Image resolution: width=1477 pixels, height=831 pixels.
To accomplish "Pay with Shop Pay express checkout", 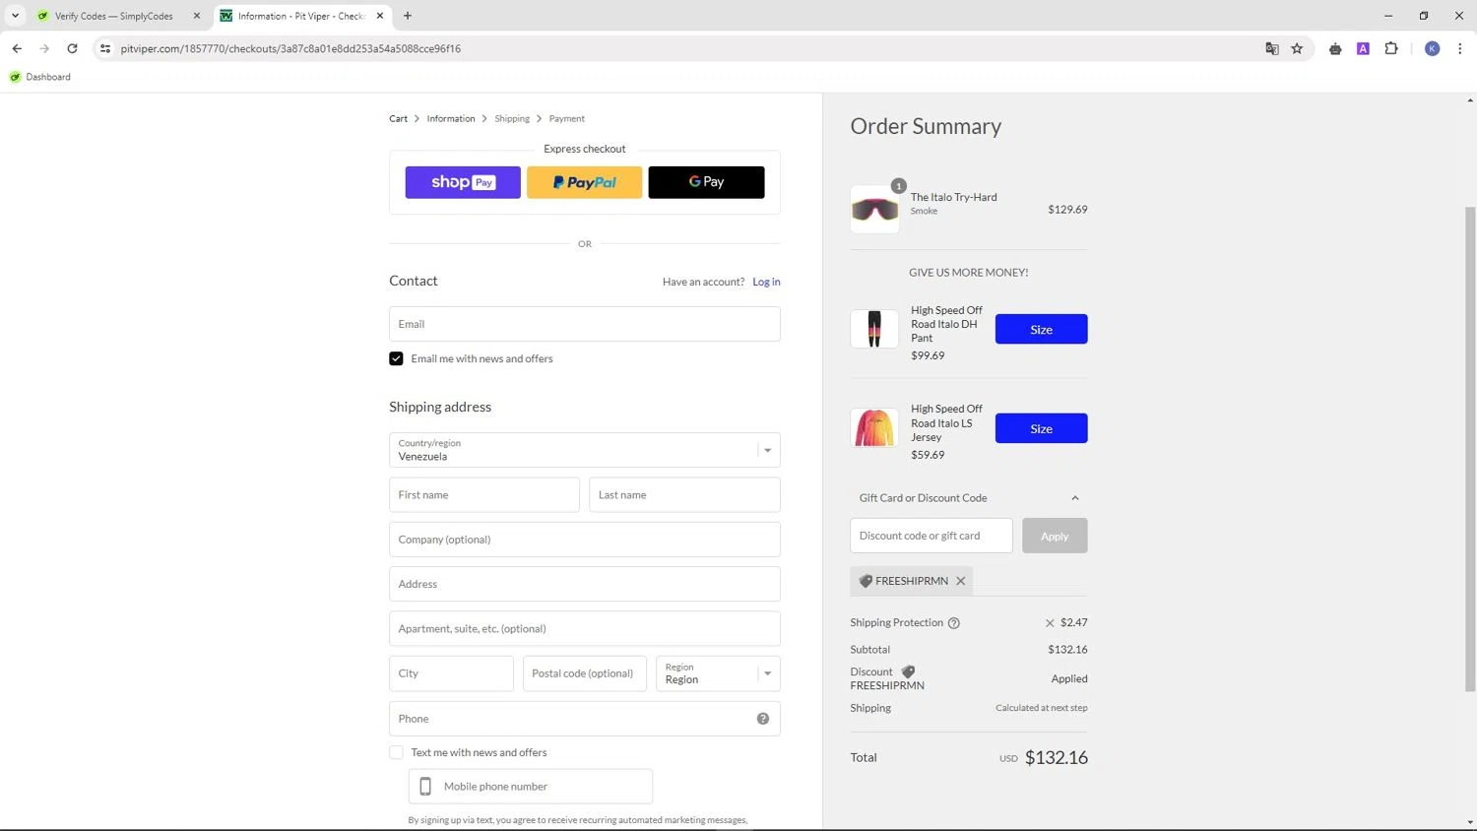I will (463, 182).
